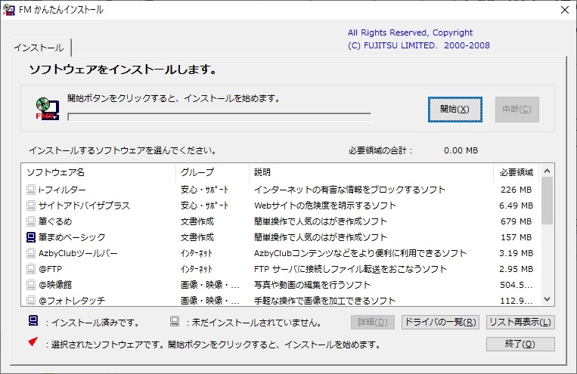
Task: Click the @フォトレタッチ computer icon
Action: [x=31, y=301]
